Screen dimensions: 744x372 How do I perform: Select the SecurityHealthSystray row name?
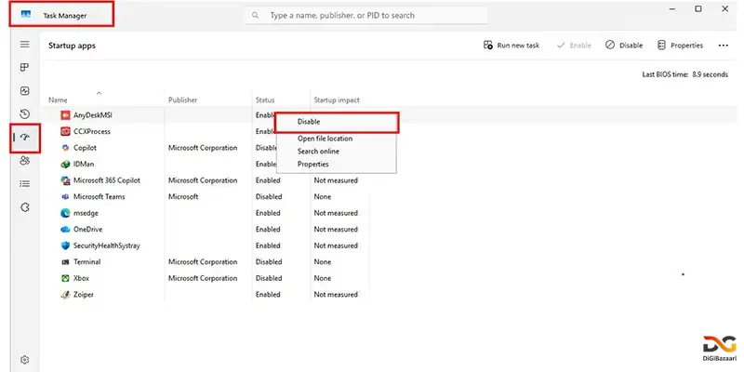(x=107, y=246)
